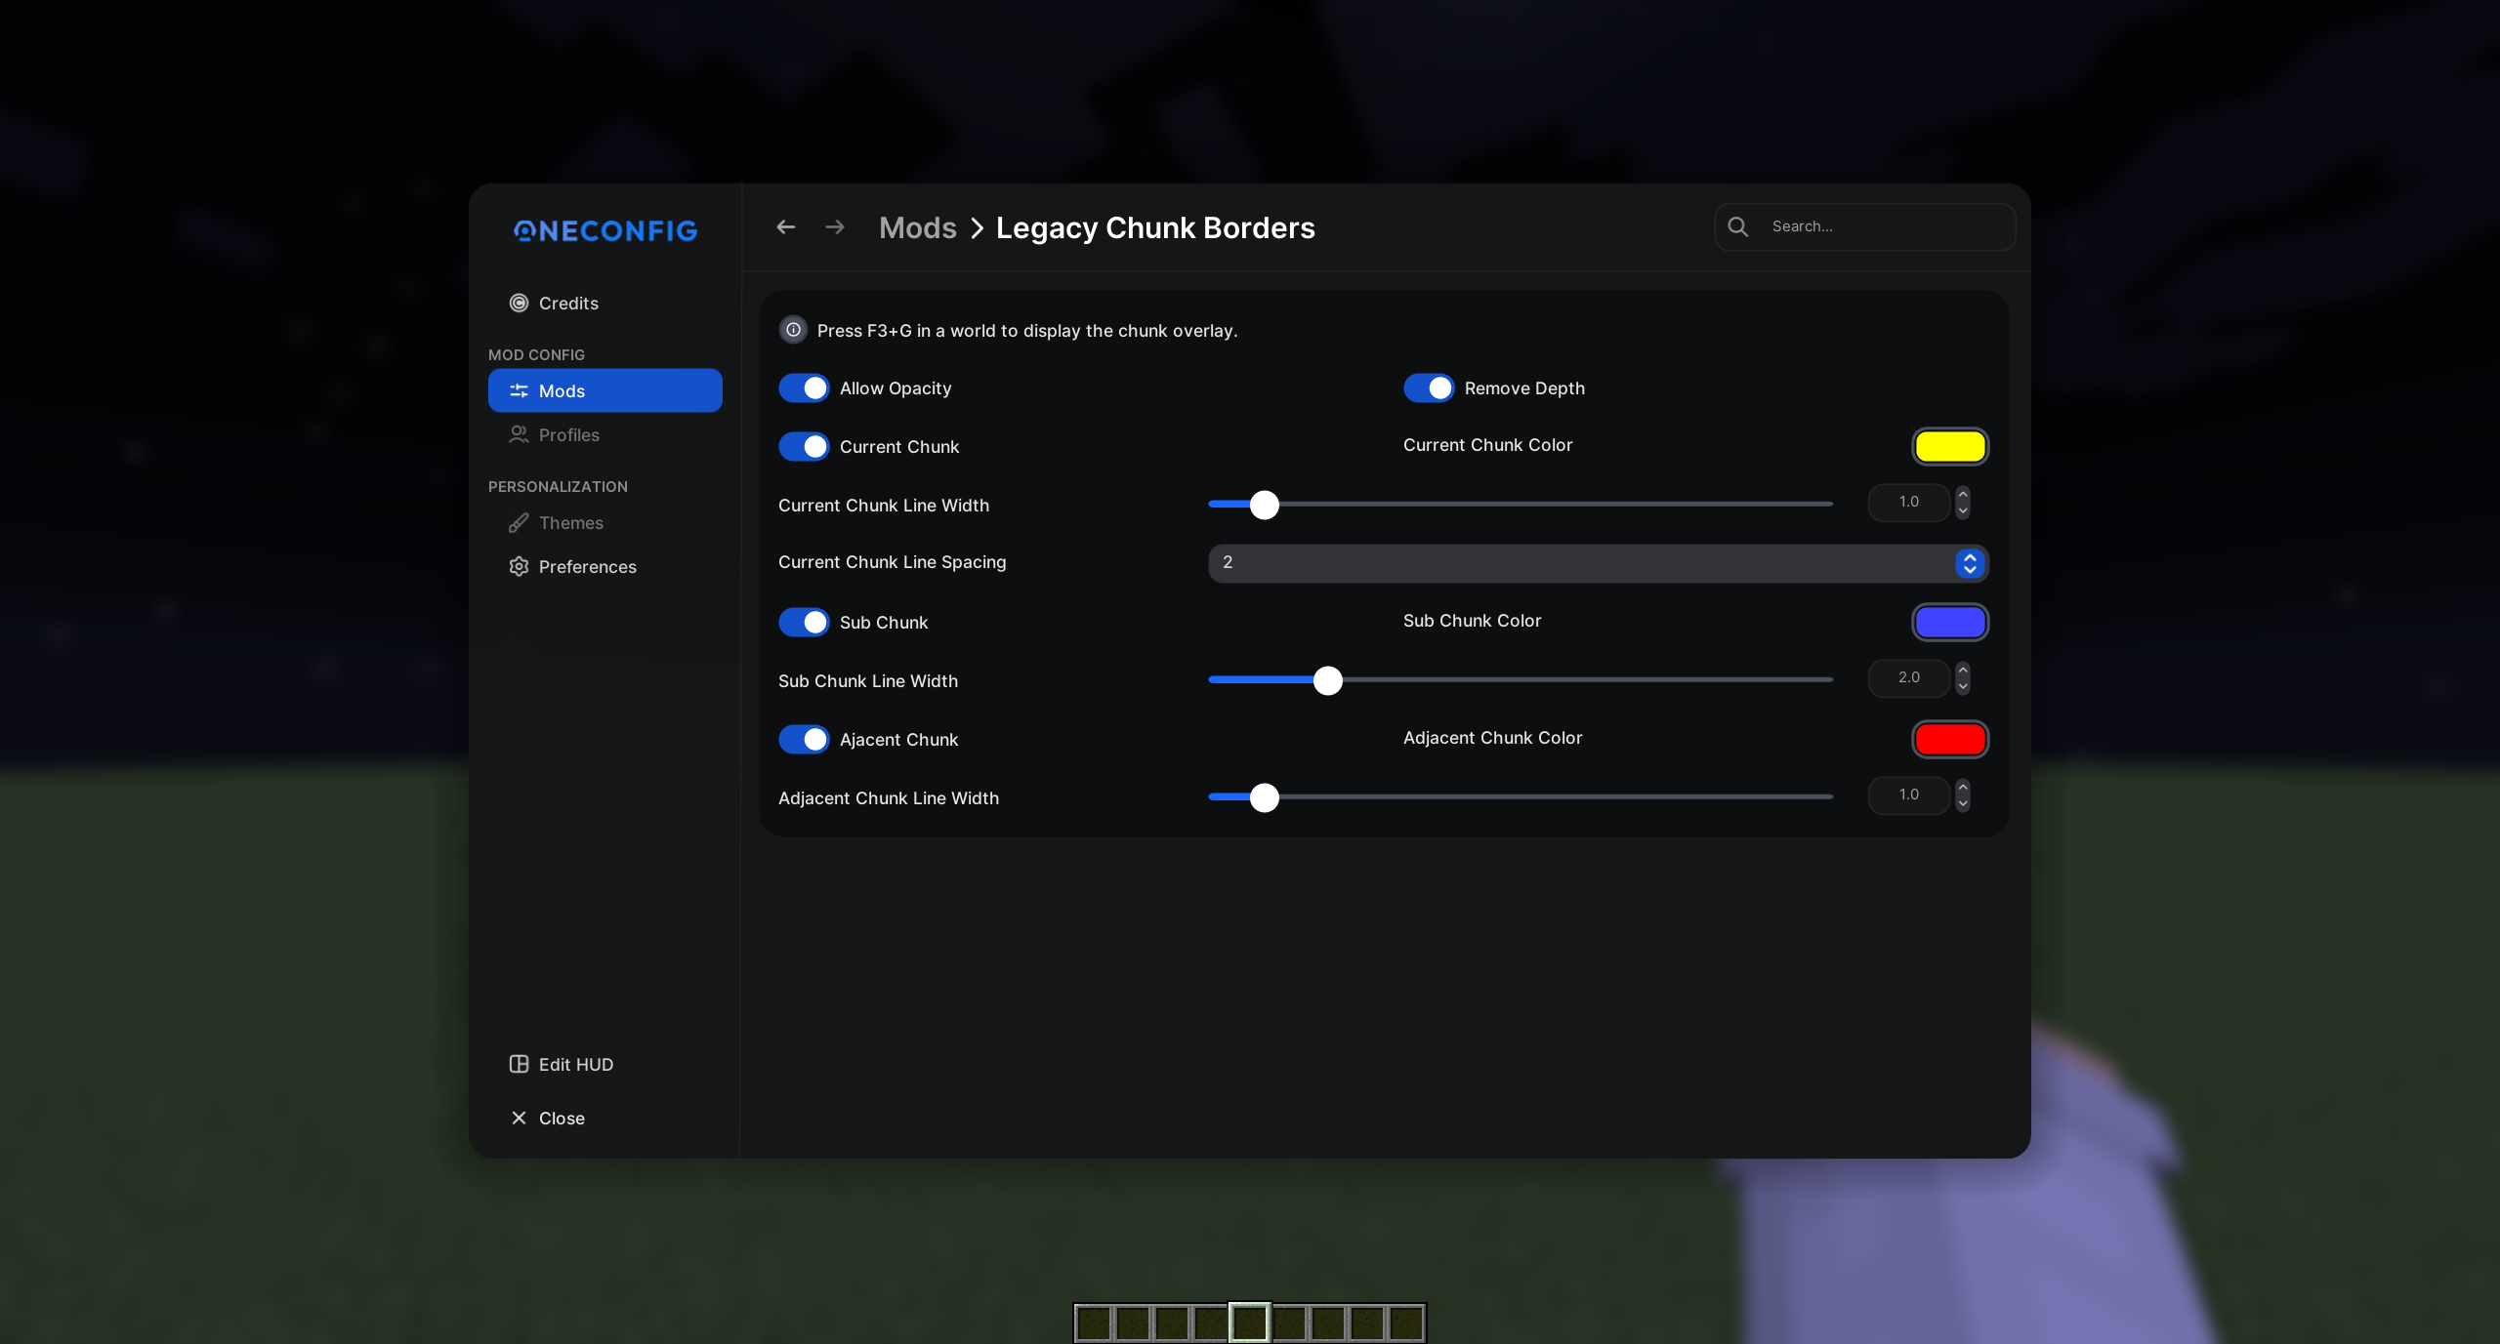Viewport: 2500px width, 1344px height.
Task: Toggle the Remove Depth switch off
Action: pyautogui.click(x=1427, y=389)
